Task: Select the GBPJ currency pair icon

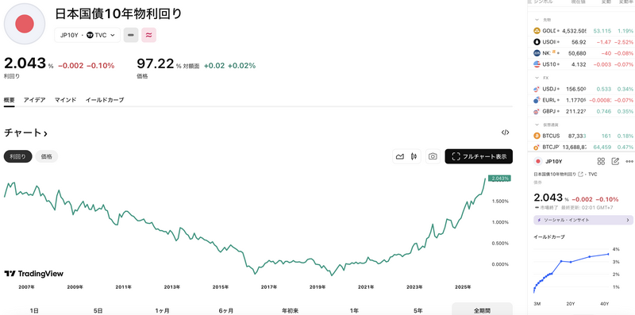Action: (x=537, y=111)
